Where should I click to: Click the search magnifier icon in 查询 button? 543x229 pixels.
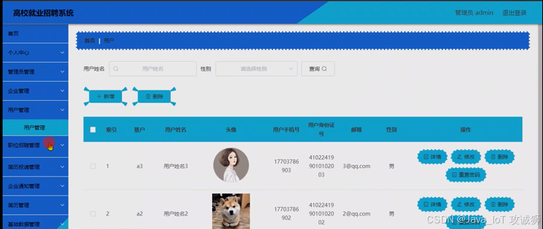pos(324,69)
